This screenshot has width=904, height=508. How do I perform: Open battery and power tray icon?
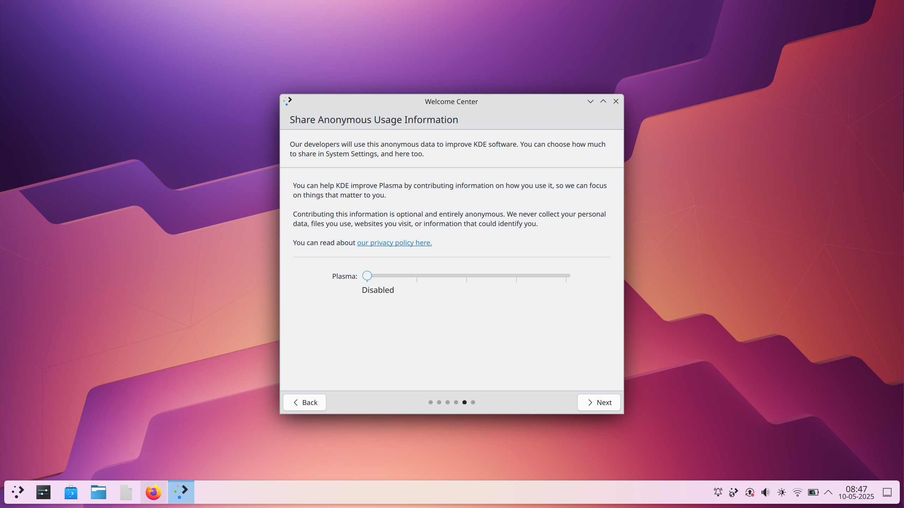point(813,492)
